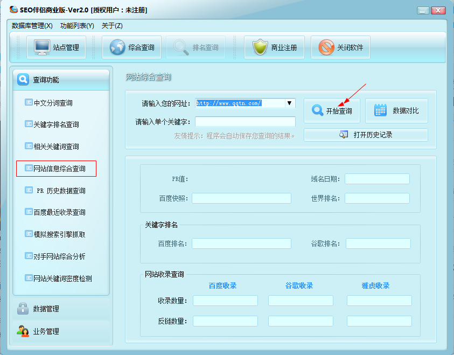
Task: Click the 百度收录 column heading
Action: point(222,286)
